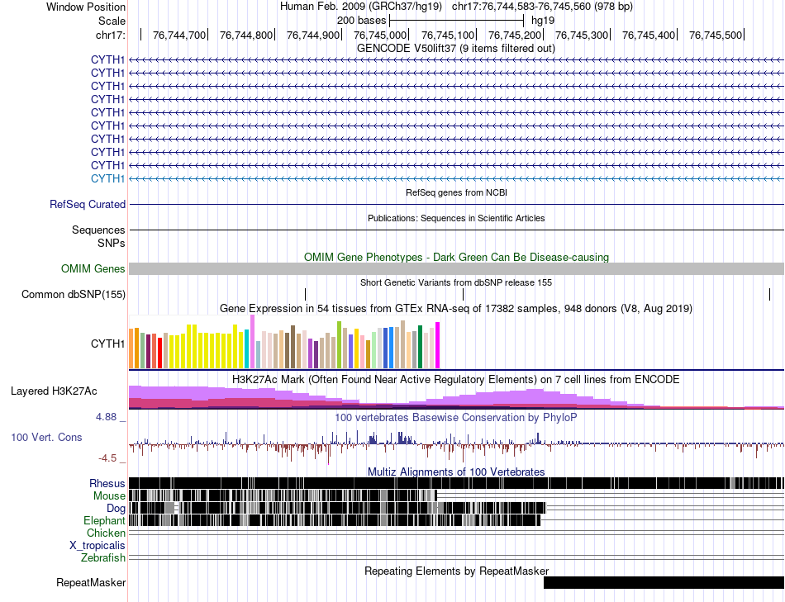Viewport: 785px width, 602px height.
Task: Click the Common dbSNP(155) track label
Action: (74, 294)
